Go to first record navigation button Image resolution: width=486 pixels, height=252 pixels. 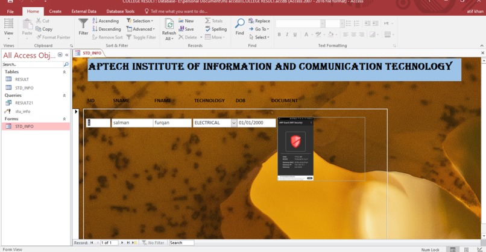pyautogui.click(x=92, y=243)
